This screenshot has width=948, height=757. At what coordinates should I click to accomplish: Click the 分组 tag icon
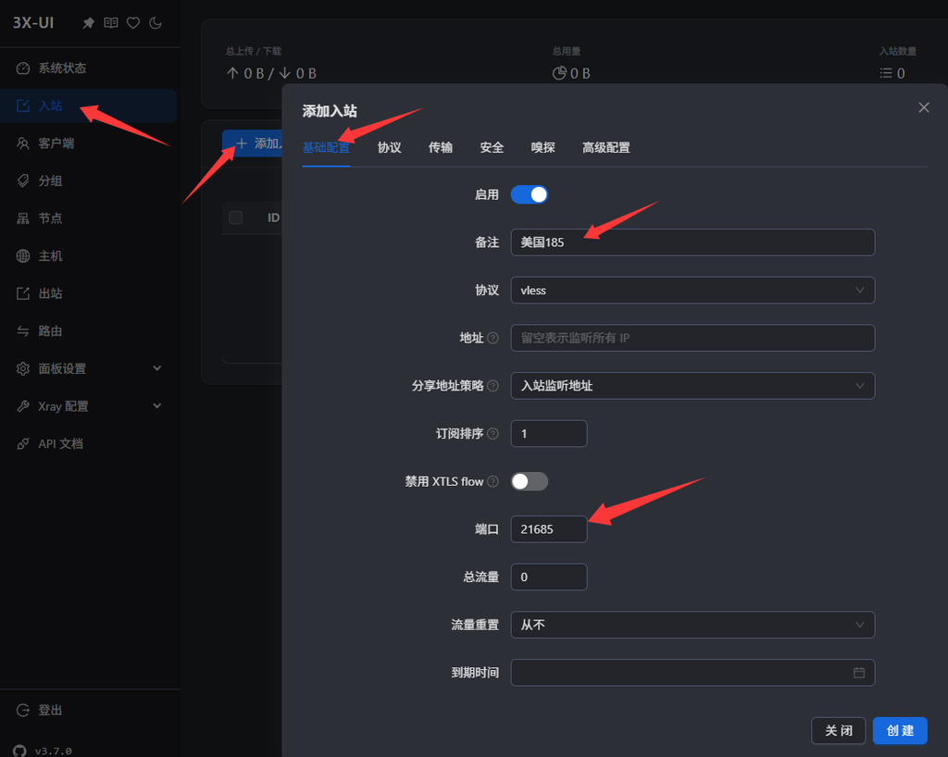point(23,180)
